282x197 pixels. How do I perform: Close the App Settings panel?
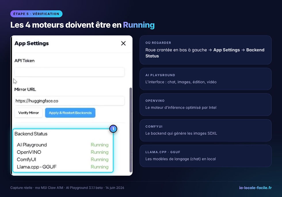click(123, 43)
